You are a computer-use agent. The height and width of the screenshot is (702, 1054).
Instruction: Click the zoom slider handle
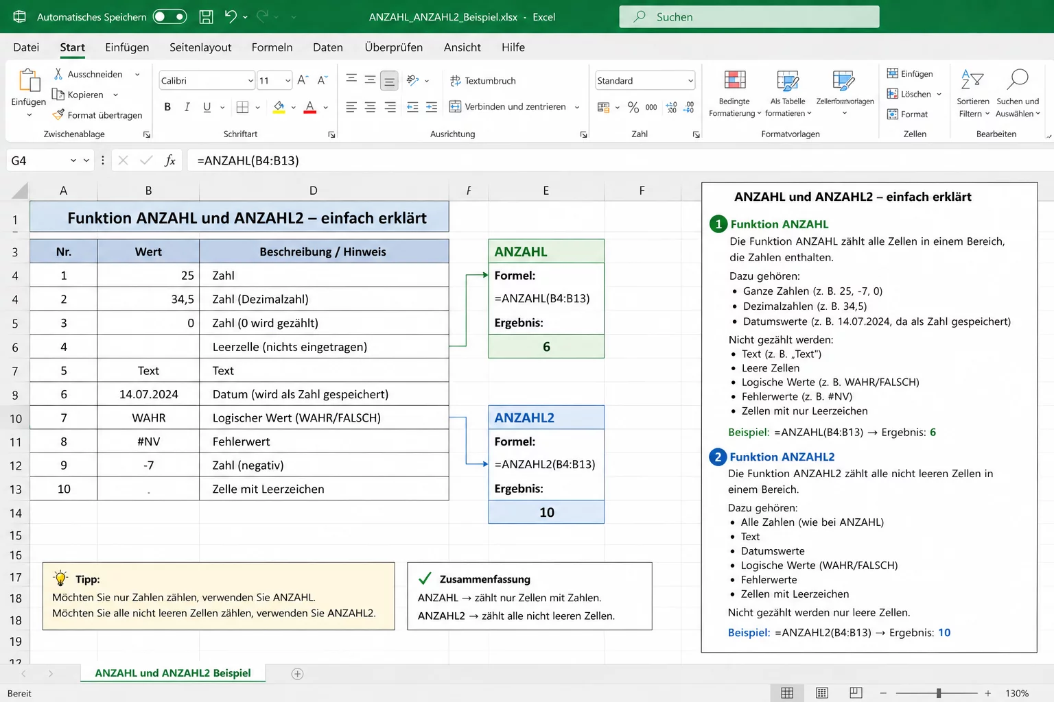[x=938, y=693]
